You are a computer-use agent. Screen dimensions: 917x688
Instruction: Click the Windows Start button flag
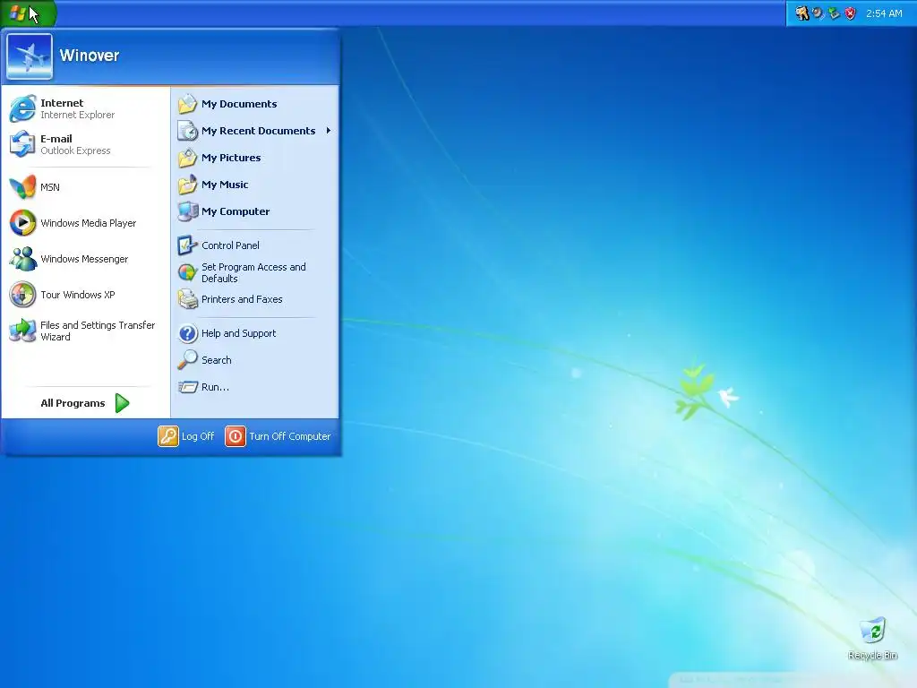tap(19, 13)
